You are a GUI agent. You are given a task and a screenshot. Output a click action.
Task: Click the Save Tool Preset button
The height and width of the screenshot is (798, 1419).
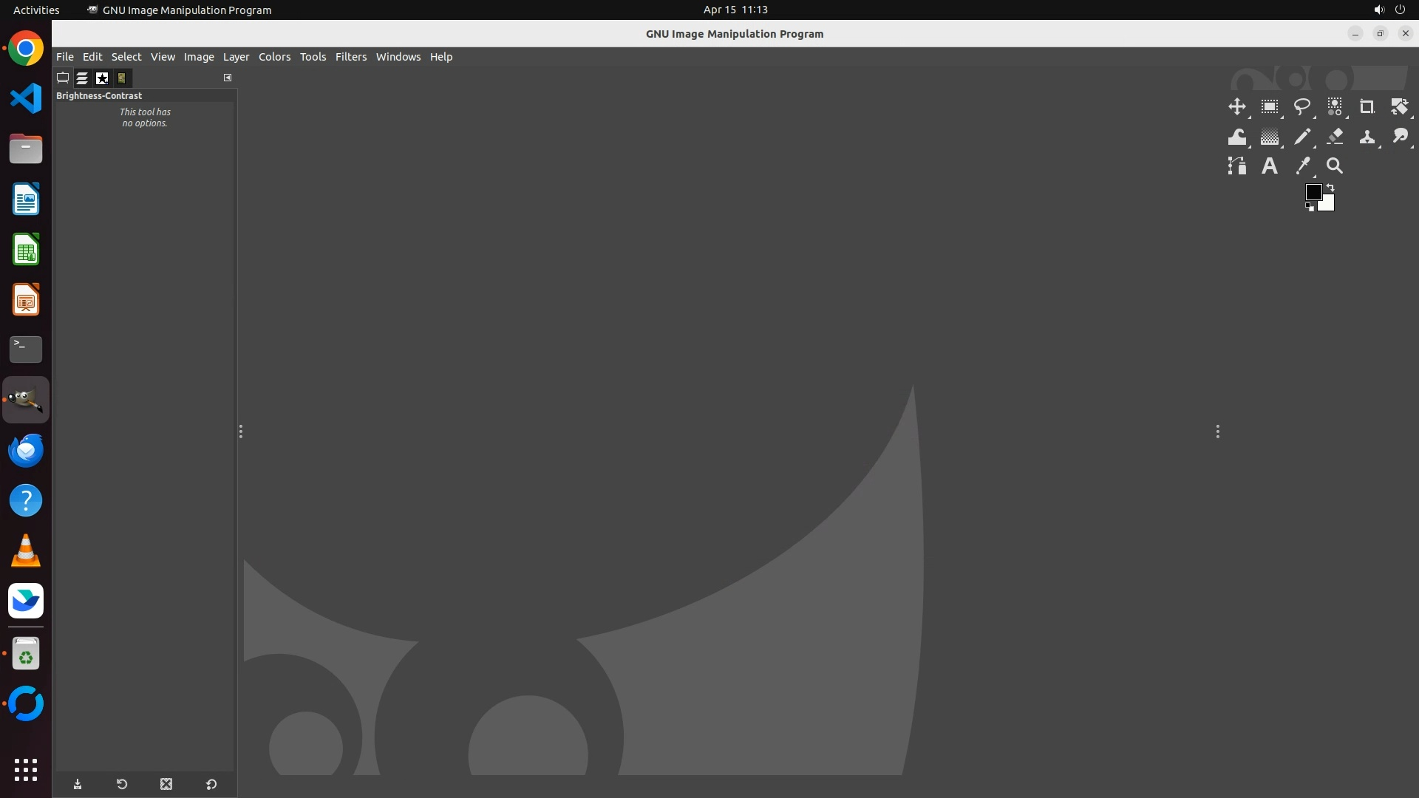78,785
